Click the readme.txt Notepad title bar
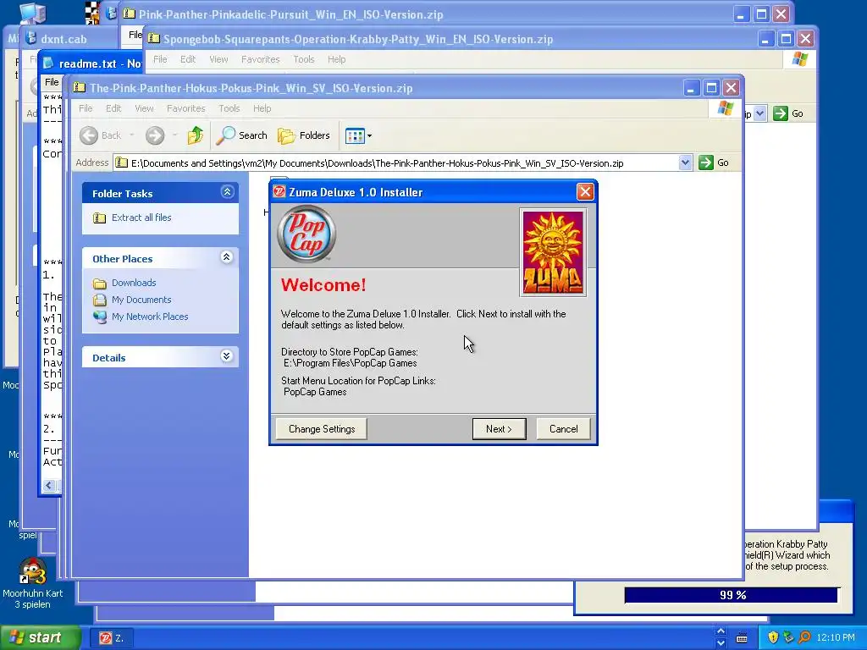The image size is (867, 650). 91,63
